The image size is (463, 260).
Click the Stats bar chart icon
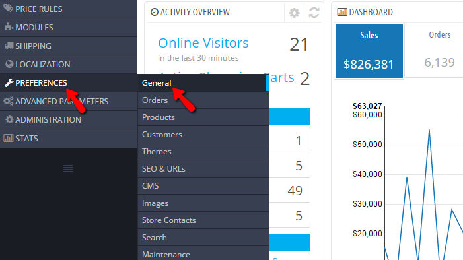point(9,138)
